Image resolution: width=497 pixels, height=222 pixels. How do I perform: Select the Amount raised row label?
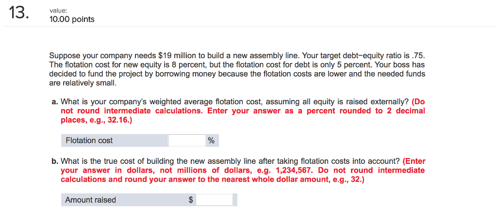click(x=91, y=200)
